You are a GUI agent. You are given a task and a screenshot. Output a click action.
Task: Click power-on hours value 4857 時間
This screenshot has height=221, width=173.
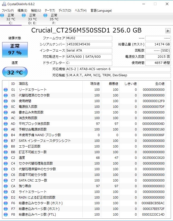pos(158,63)
